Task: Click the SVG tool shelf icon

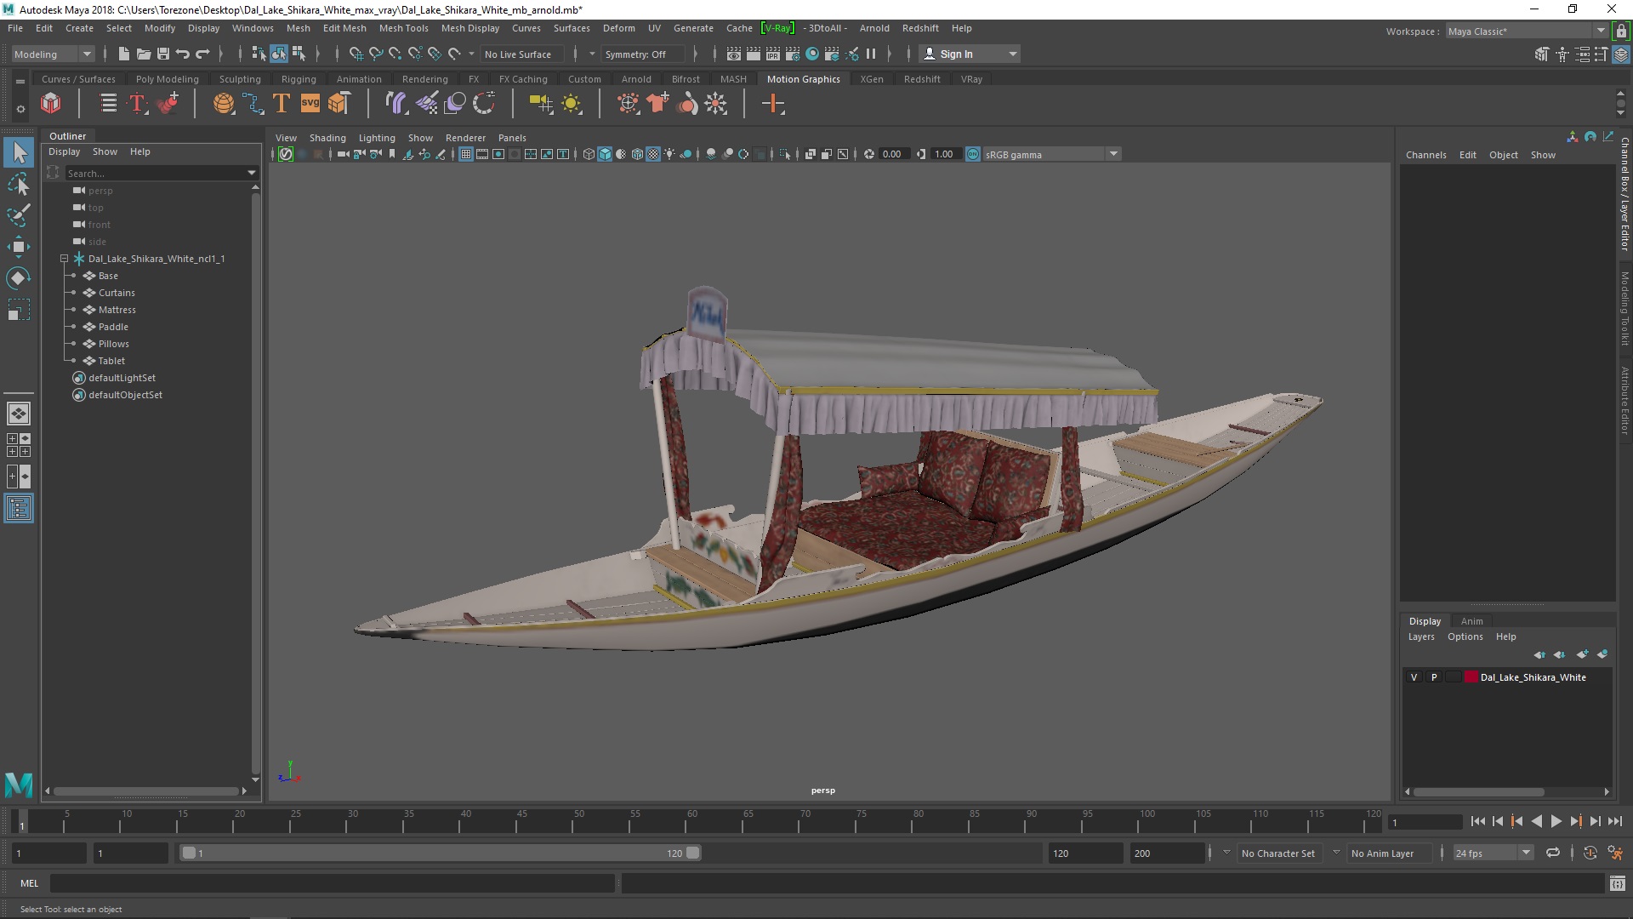Action: [310, 104]
